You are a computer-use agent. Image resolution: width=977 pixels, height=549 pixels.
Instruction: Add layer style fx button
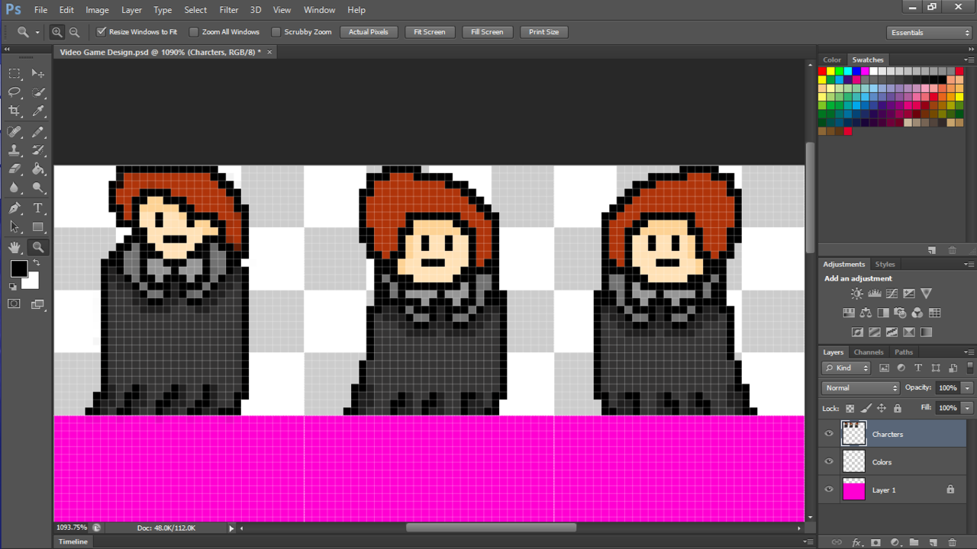coord(856,543)
